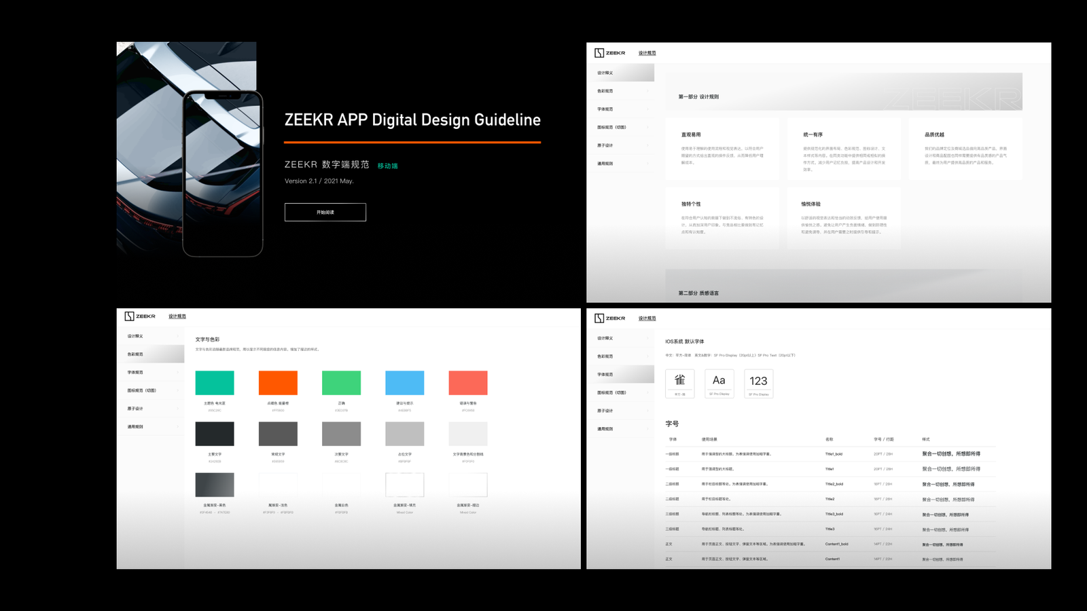Click the phone mockup on the cover
This screenshot has height=611, width=1087.
click(x=222, y=173)
